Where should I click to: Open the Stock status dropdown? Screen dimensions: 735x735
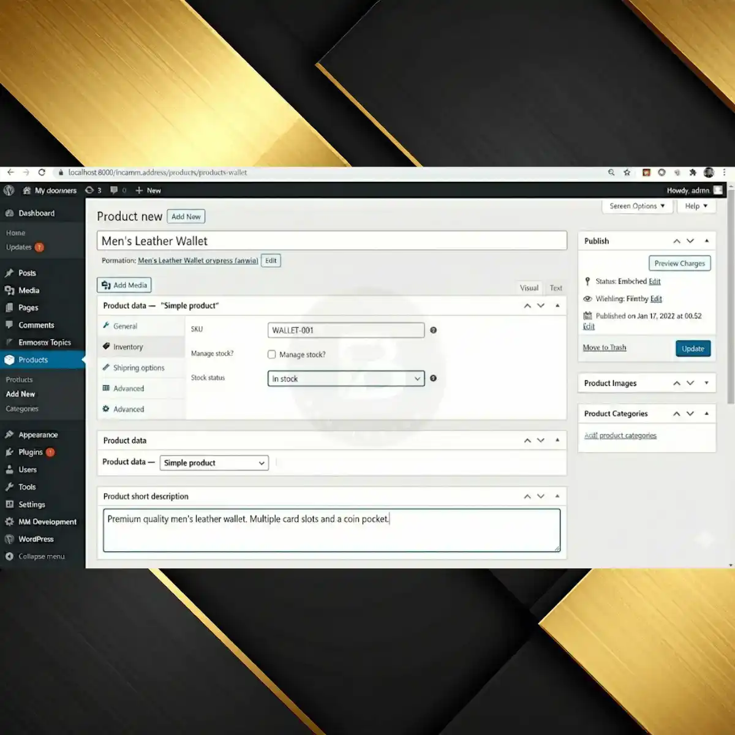click(x=345, y=379)
